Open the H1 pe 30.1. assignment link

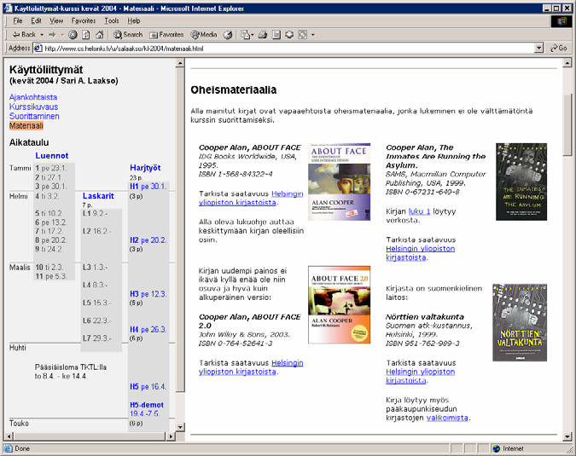tap(148, 187)
